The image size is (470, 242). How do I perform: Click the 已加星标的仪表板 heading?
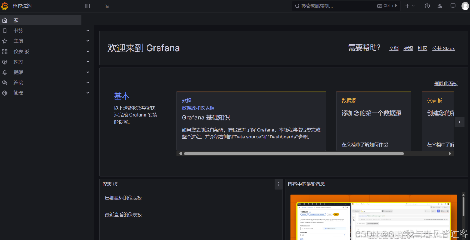point(124,198)
